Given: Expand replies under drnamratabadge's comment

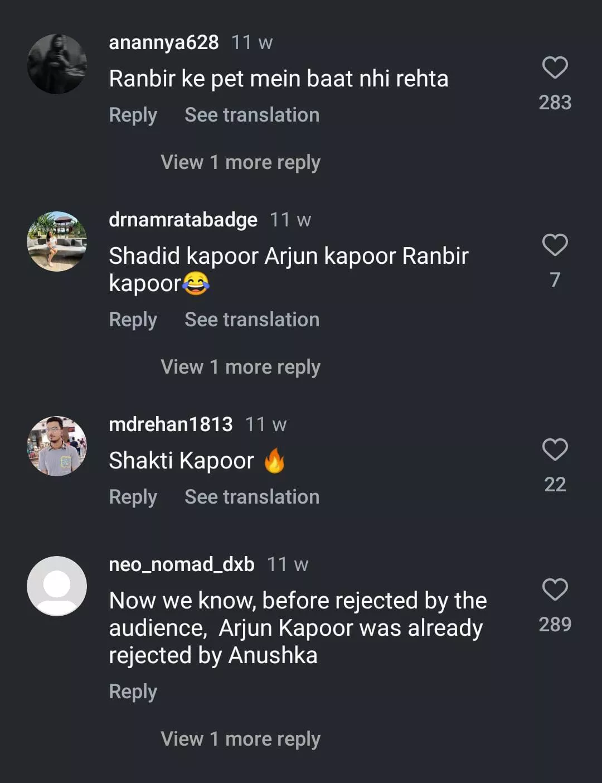Looking at the screenshot, I should (x=240, y=367).
